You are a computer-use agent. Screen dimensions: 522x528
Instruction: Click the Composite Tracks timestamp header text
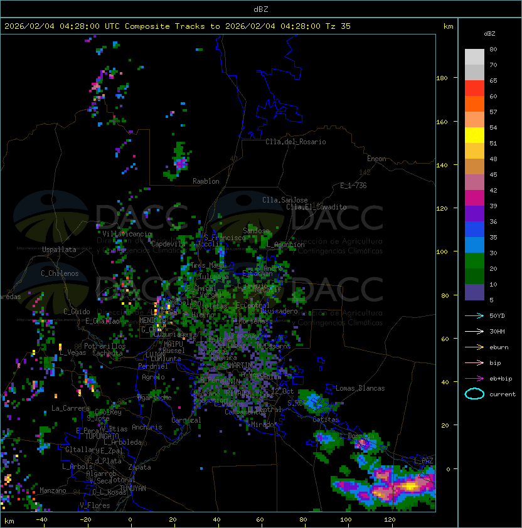coord(178,26)
